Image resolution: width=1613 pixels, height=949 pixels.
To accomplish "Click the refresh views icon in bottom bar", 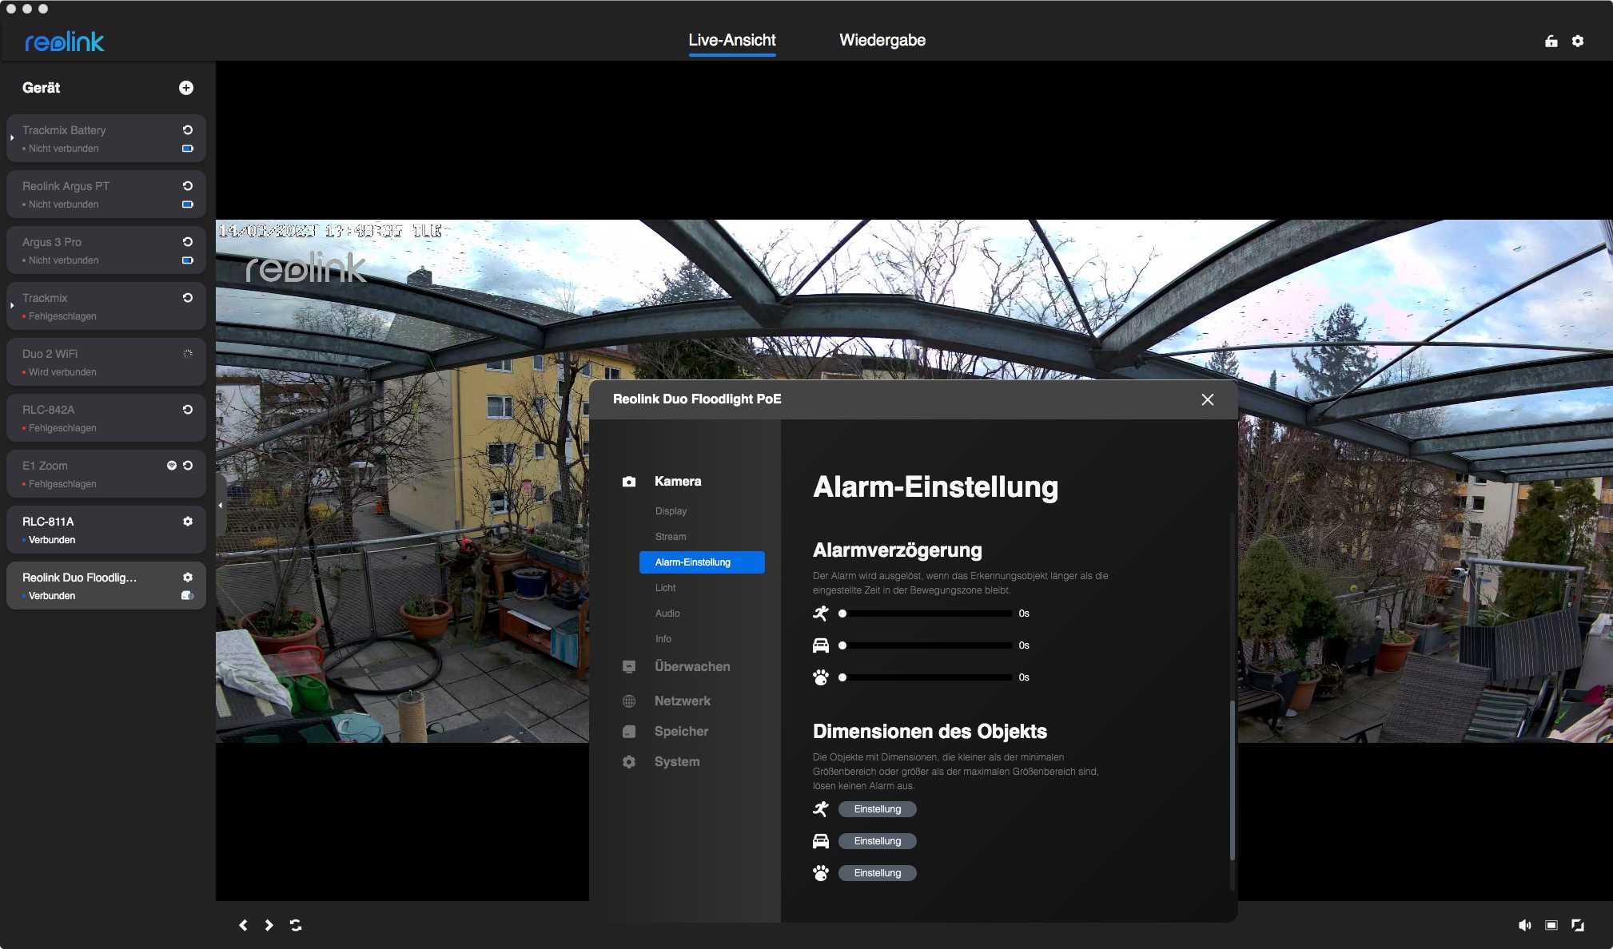I will [x=296, y=925].
